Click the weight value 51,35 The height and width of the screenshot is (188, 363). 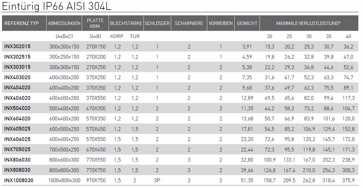(247, 180)
